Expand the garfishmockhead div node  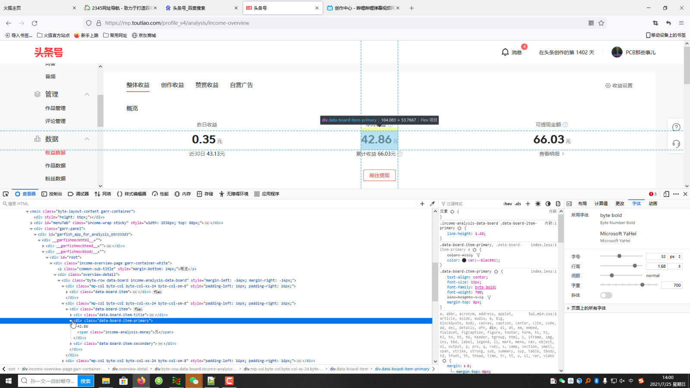tap(43, 246)
